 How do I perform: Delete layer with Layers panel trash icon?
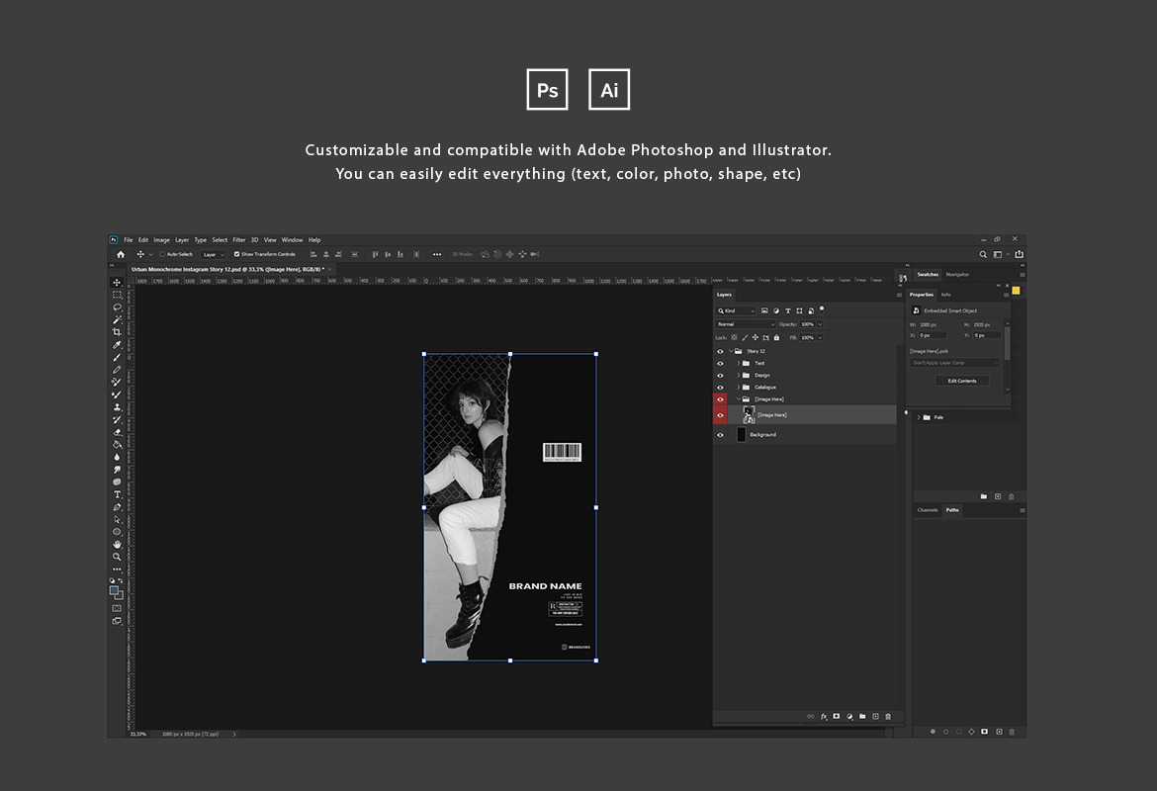pyautogui.click(x=888, y=717)
